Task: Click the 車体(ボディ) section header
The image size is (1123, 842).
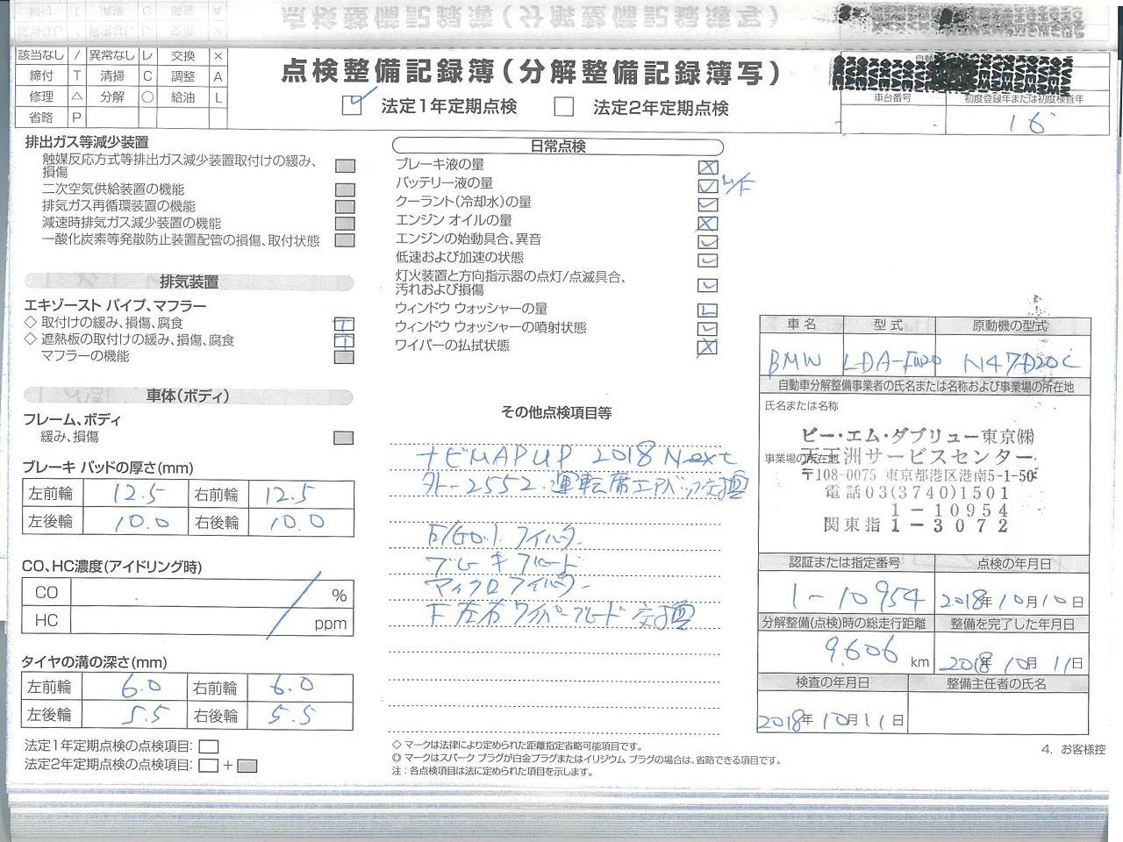Action: pyautogui.click(x=189, y=396)
